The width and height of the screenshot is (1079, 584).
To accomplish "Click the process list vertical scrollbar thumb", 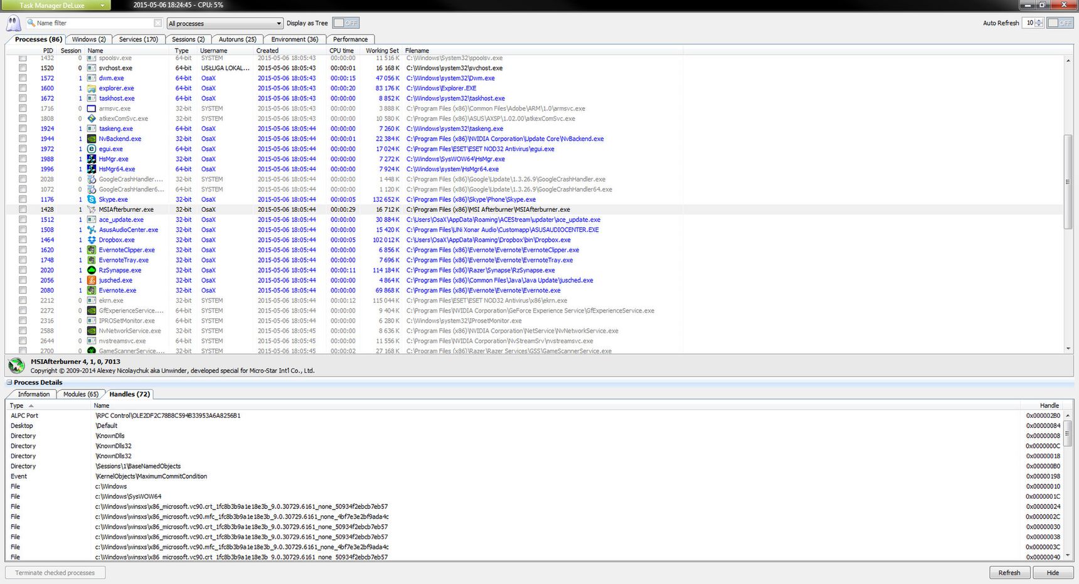I will point(1068,182).
